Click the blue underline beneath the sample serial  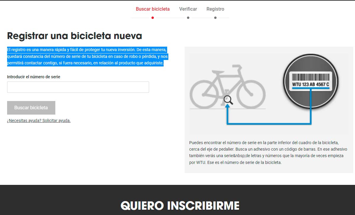[x=310, y=88]
